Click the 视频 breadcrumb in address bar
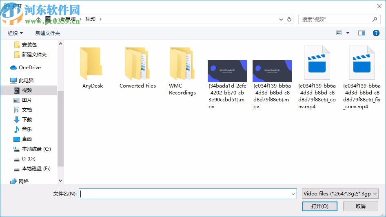The height and width of the screenshot is (217, 386). (x=90, y=19)
